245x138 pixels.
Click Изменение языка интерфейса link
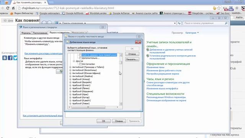[x=162, y=89]
